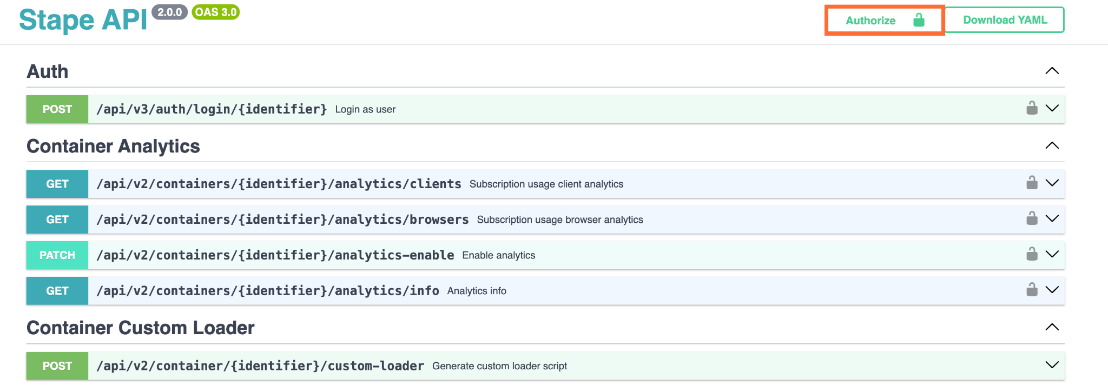The width and height of the screenshot is (1108, 392).
Task: Click GET badge of analytics/info endpoint
Action: [x=57, y=291]
